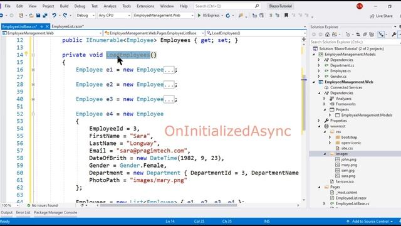The image size is (401, 226).
Task: Expand the collapsed e1 region at line 16
Action: (33, 70)
